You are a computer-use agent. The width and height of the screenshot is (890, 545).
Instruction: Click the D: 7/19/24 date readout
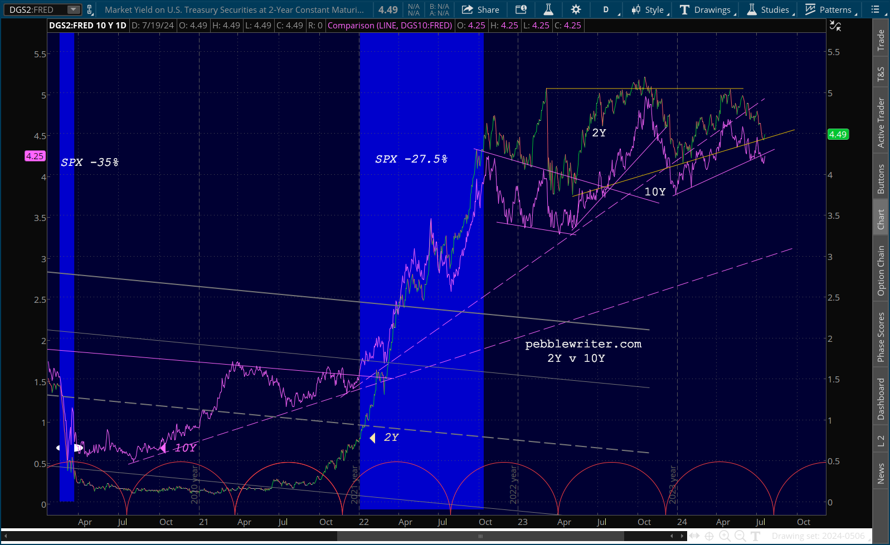point(153,26)
